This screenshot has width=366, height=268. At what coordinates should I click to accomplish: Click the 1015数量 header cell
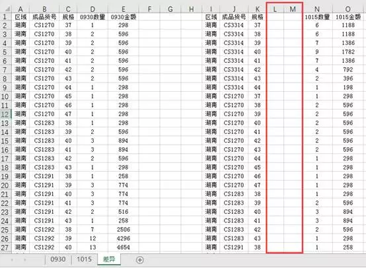point(317,17)
